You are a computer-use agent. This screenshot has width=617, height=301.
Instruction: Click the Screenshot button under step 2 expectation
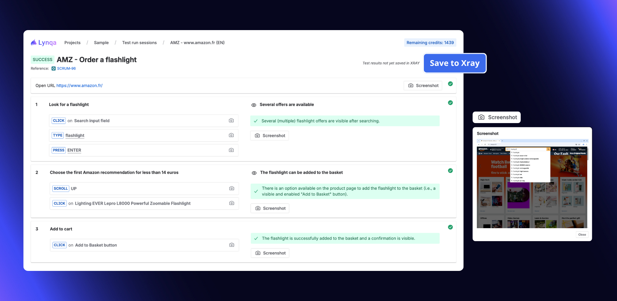click(x=270, y=208)
